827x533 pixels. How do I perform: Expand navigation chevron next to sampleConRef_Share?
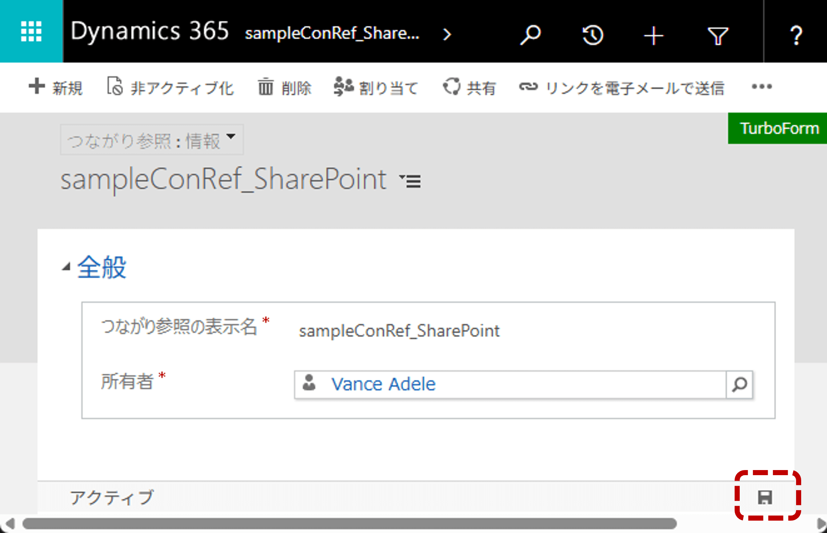click(x=447, y=35)
